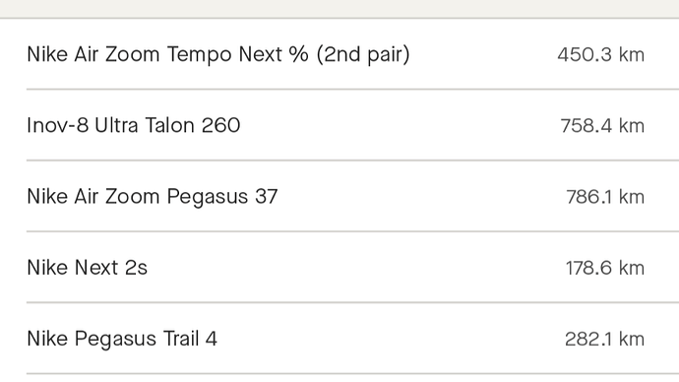Click empty space in the Pegasus 37 row
This screenshot has width=679, height=382.
(x=420, y=197)
